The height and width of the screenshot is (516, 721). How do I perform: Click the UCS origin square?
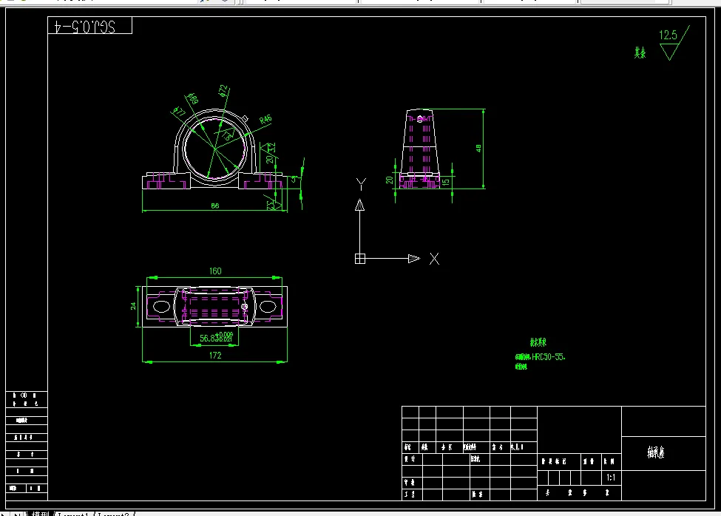360,259
